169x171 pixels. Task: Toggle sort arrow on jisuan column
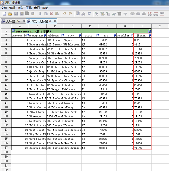[x=150, y=35]
